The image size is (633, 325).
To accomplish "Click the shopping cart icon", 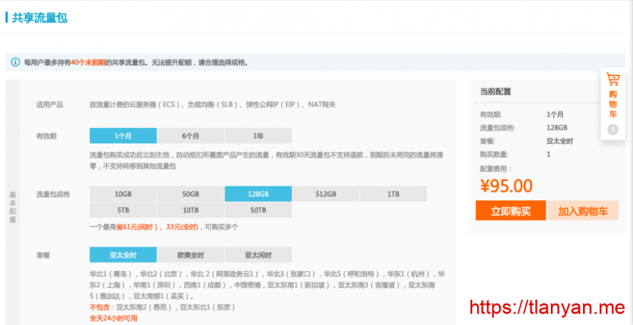I will click(613, 79).
